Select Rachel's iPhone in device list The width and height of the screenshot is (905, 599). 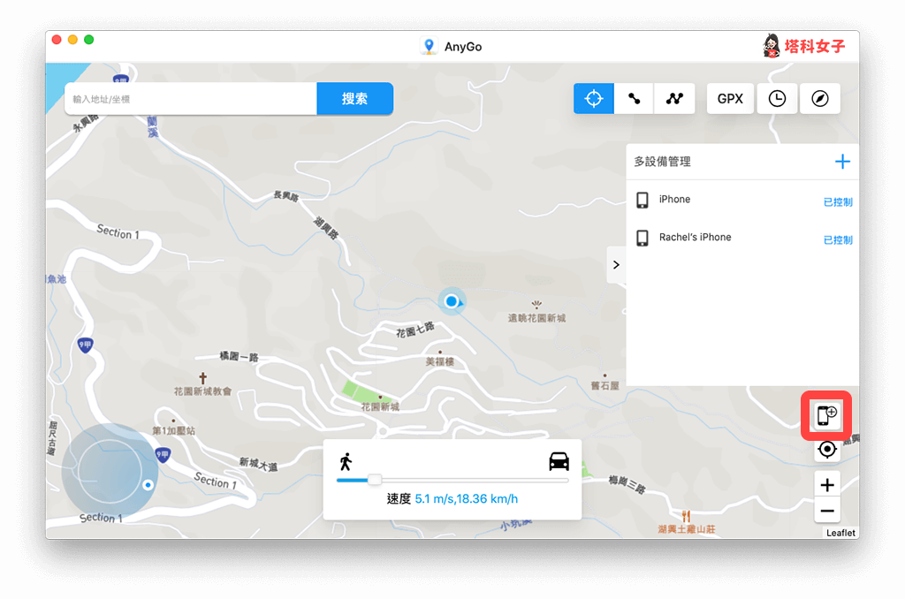[695, 238]
